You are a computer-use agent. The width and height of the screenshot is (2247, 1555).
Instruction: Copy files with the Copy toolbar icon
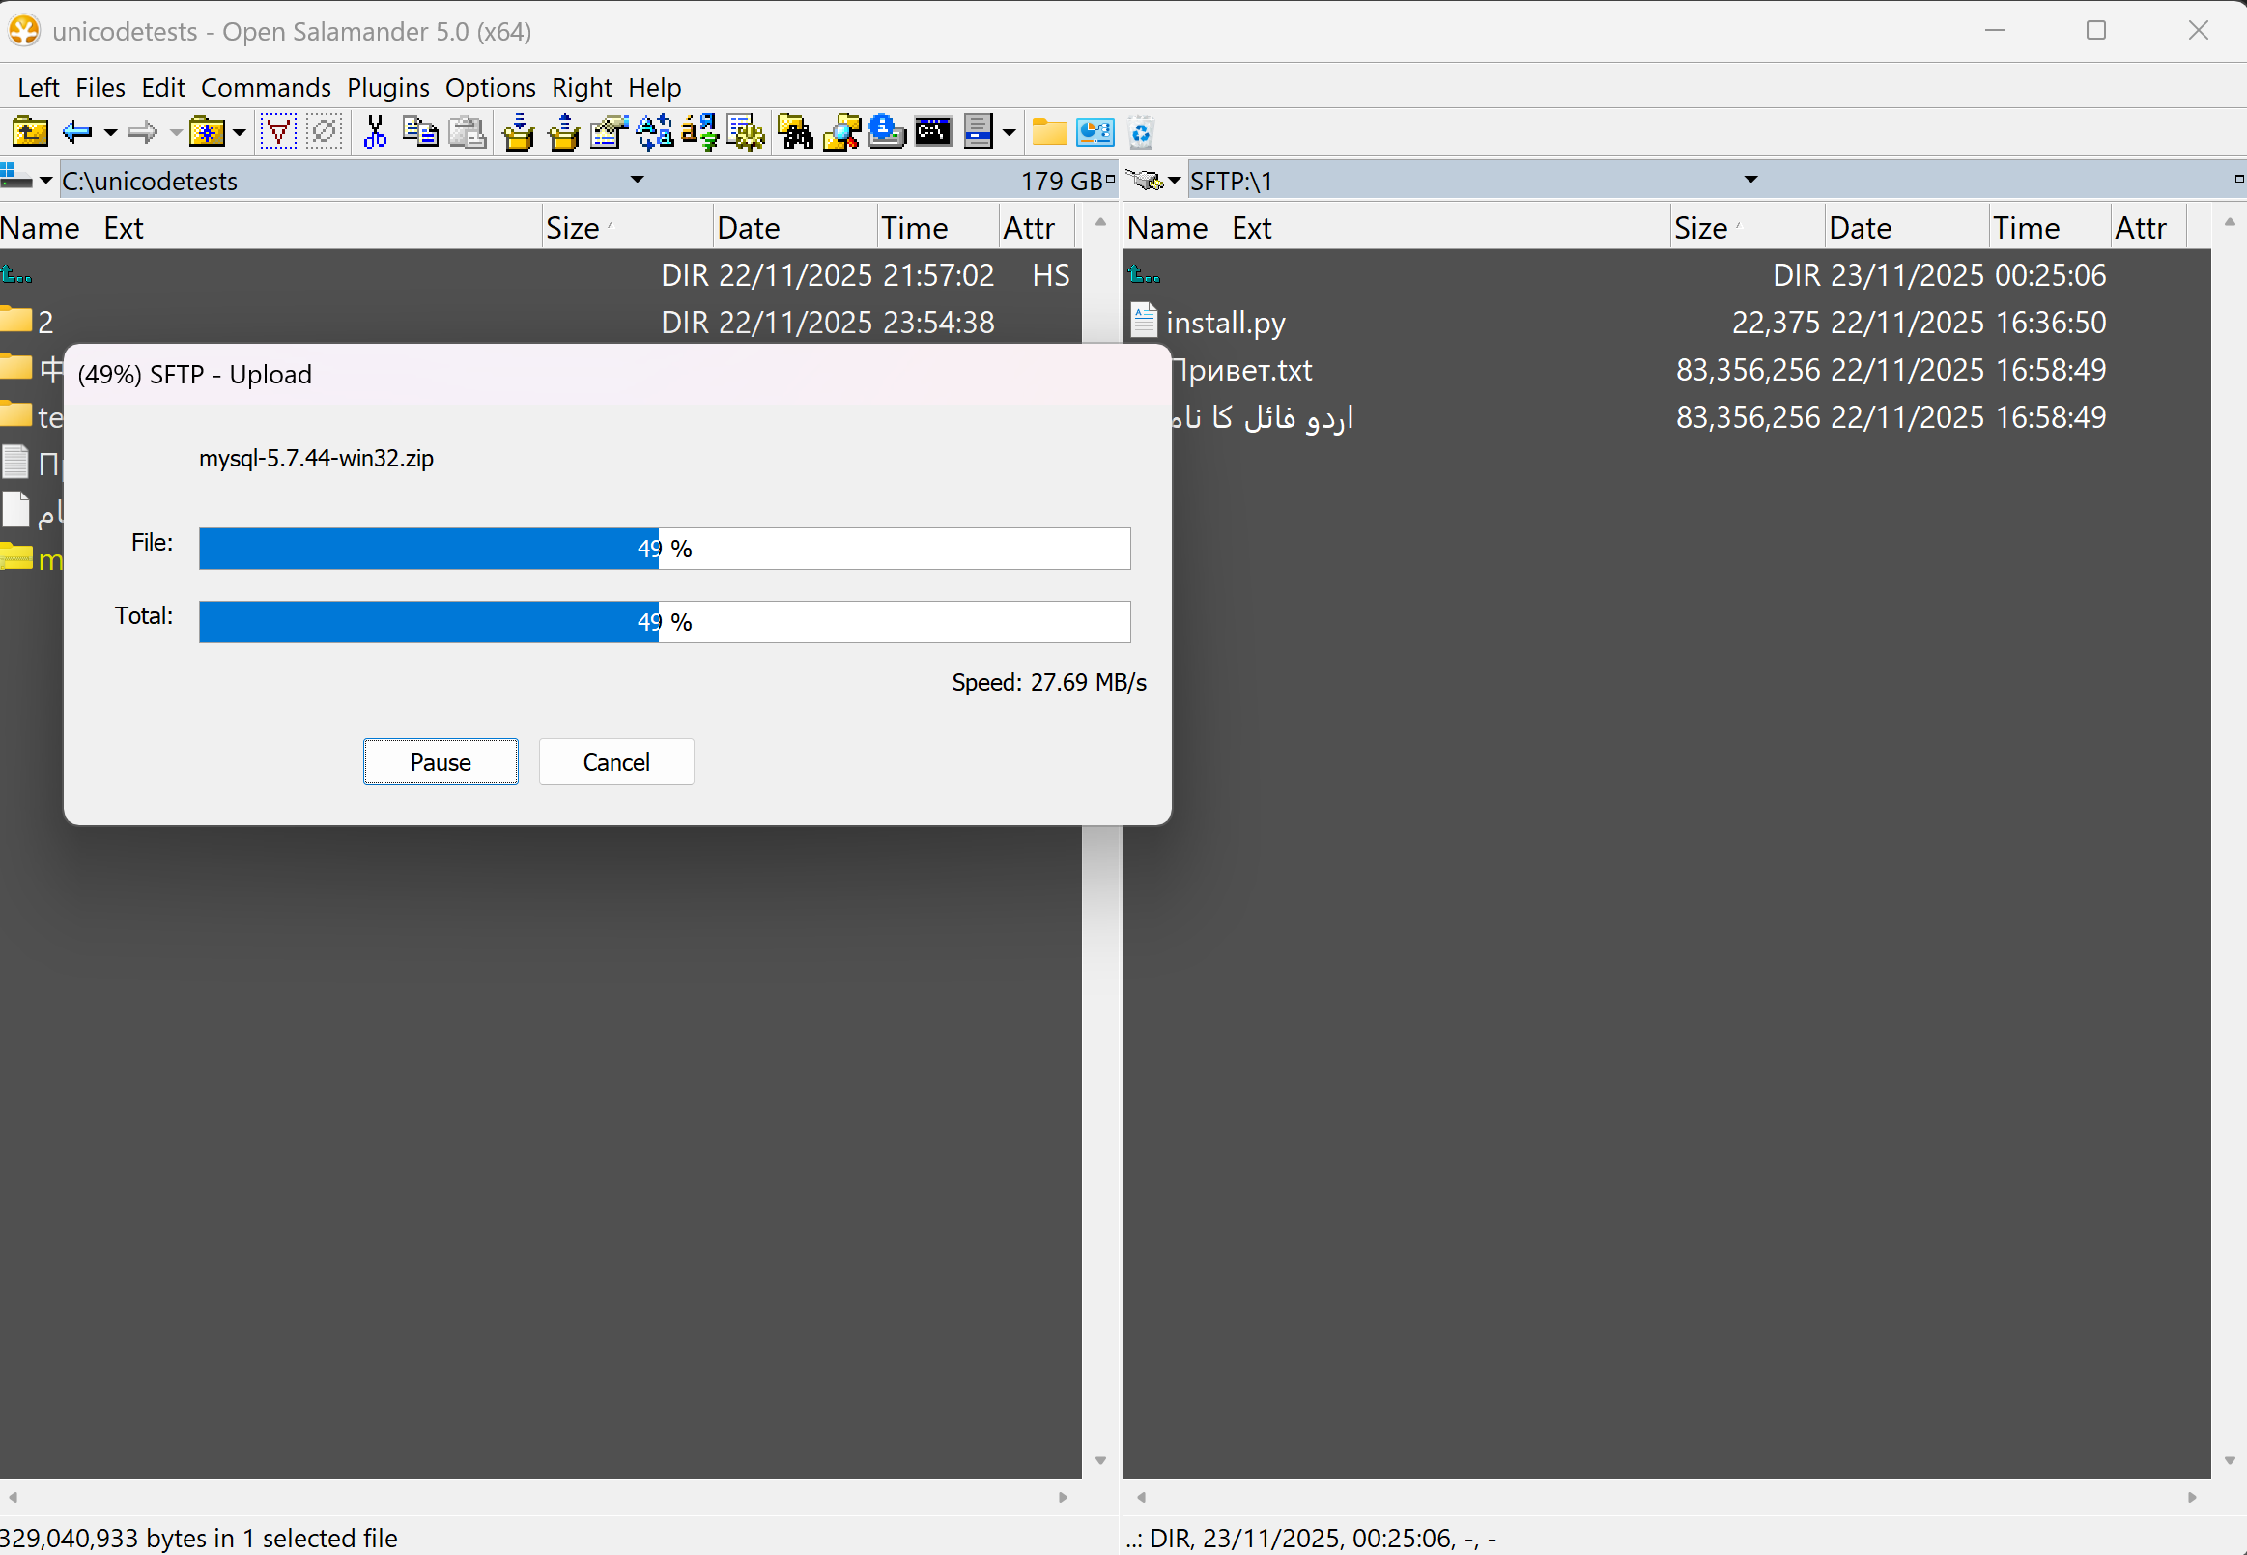pyautogui.click(x=420, y=132)
